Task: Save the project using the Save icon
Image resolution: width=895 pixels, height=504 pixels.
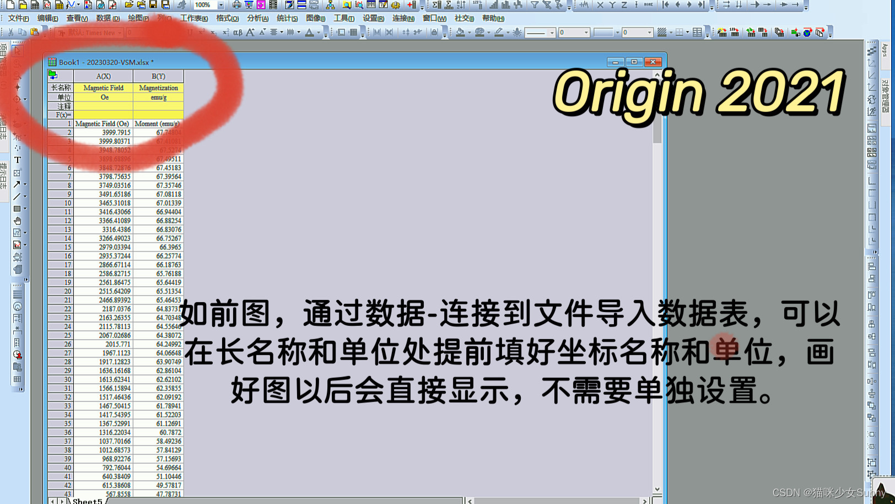Action: [x=153, y=4]
